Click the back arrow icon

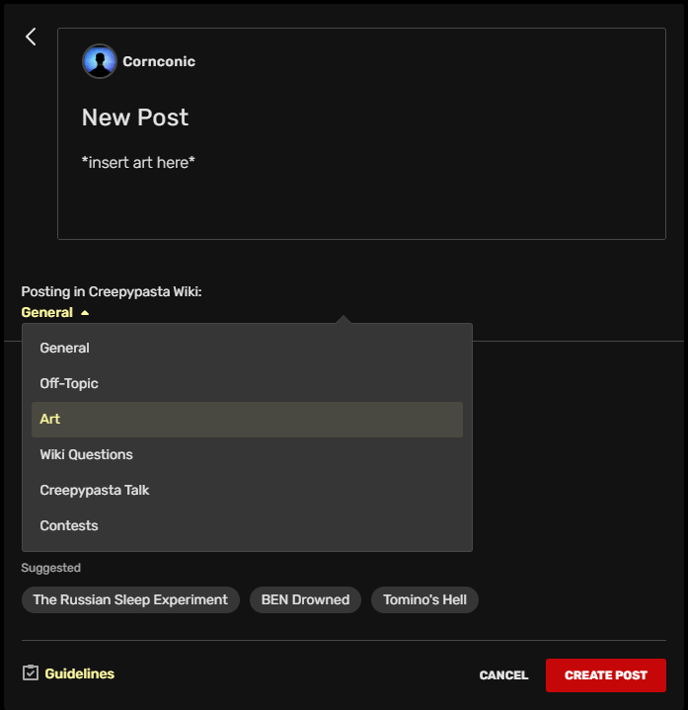31,37
